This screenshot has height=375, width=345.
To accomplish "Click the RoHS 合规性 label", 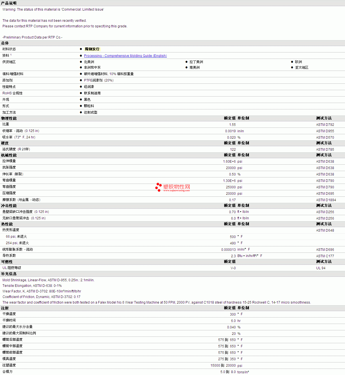I will (13, 93).
